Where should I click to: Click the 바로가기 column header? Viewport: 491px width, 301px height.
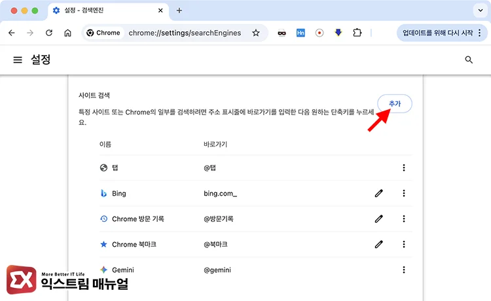pyautogui.click(x=215, y=144)
